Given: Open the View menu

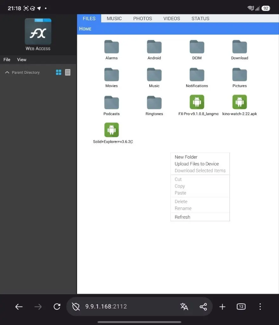Looking at the screenshot, I should click(22, 60).
